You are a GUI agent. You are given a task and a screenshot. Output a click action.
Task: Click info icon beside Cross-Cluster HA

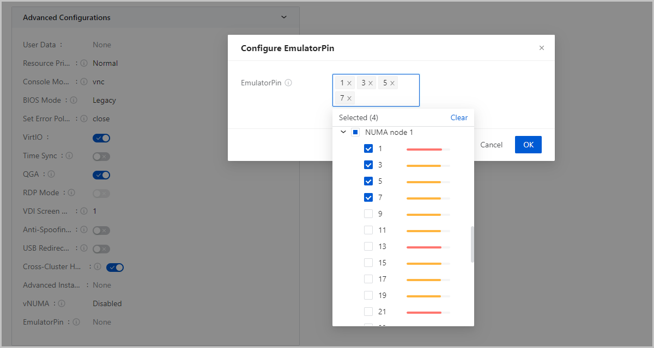click(x=98, y=266)
